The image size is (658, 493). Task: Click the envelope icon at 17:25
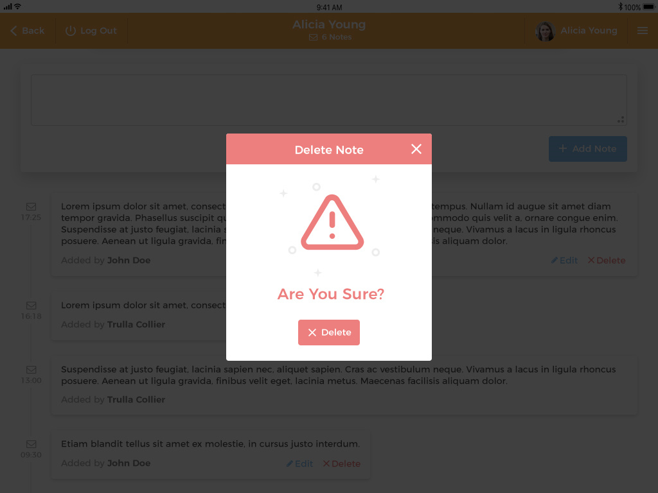31,207
